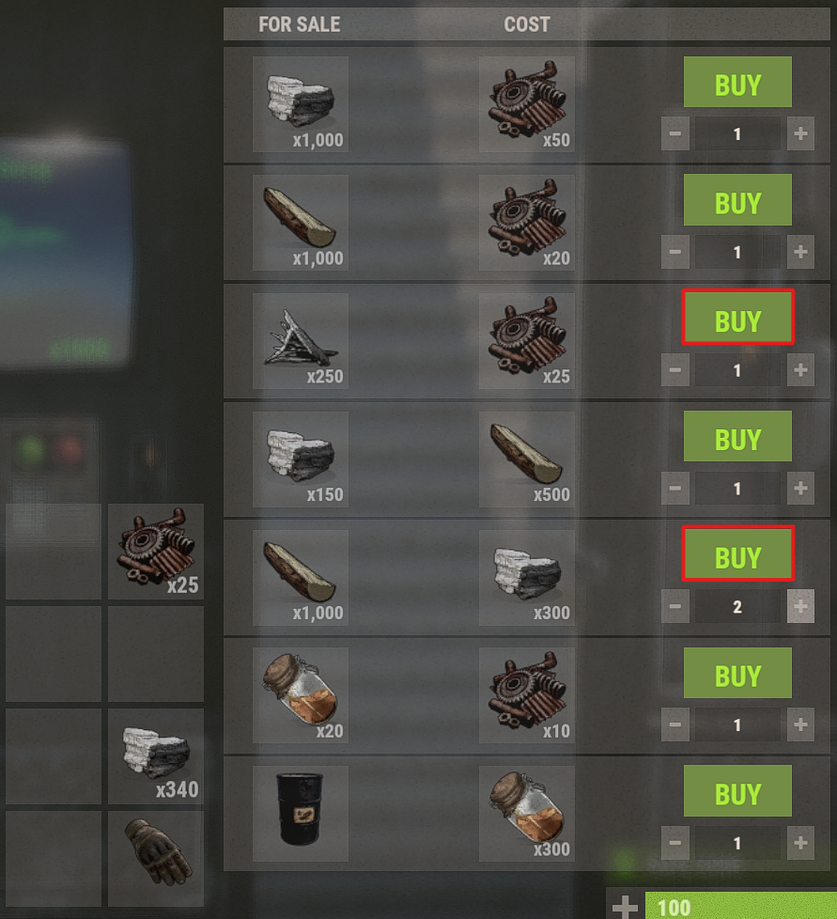Increase quantity for stone x1,000 offer
The image size is (837, 919).
(800, 133)
